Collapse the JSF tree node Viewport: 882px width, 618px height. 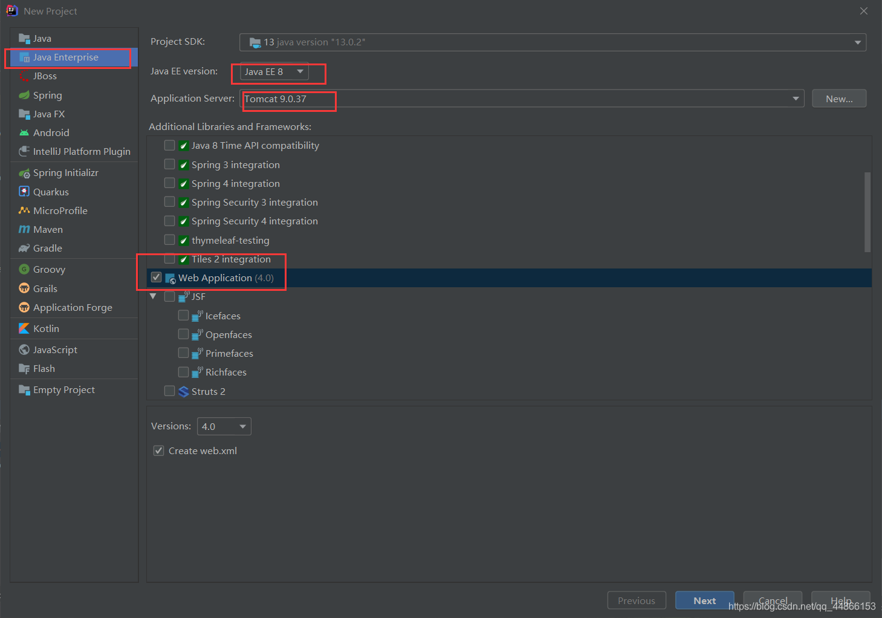[x=153, y=296]
